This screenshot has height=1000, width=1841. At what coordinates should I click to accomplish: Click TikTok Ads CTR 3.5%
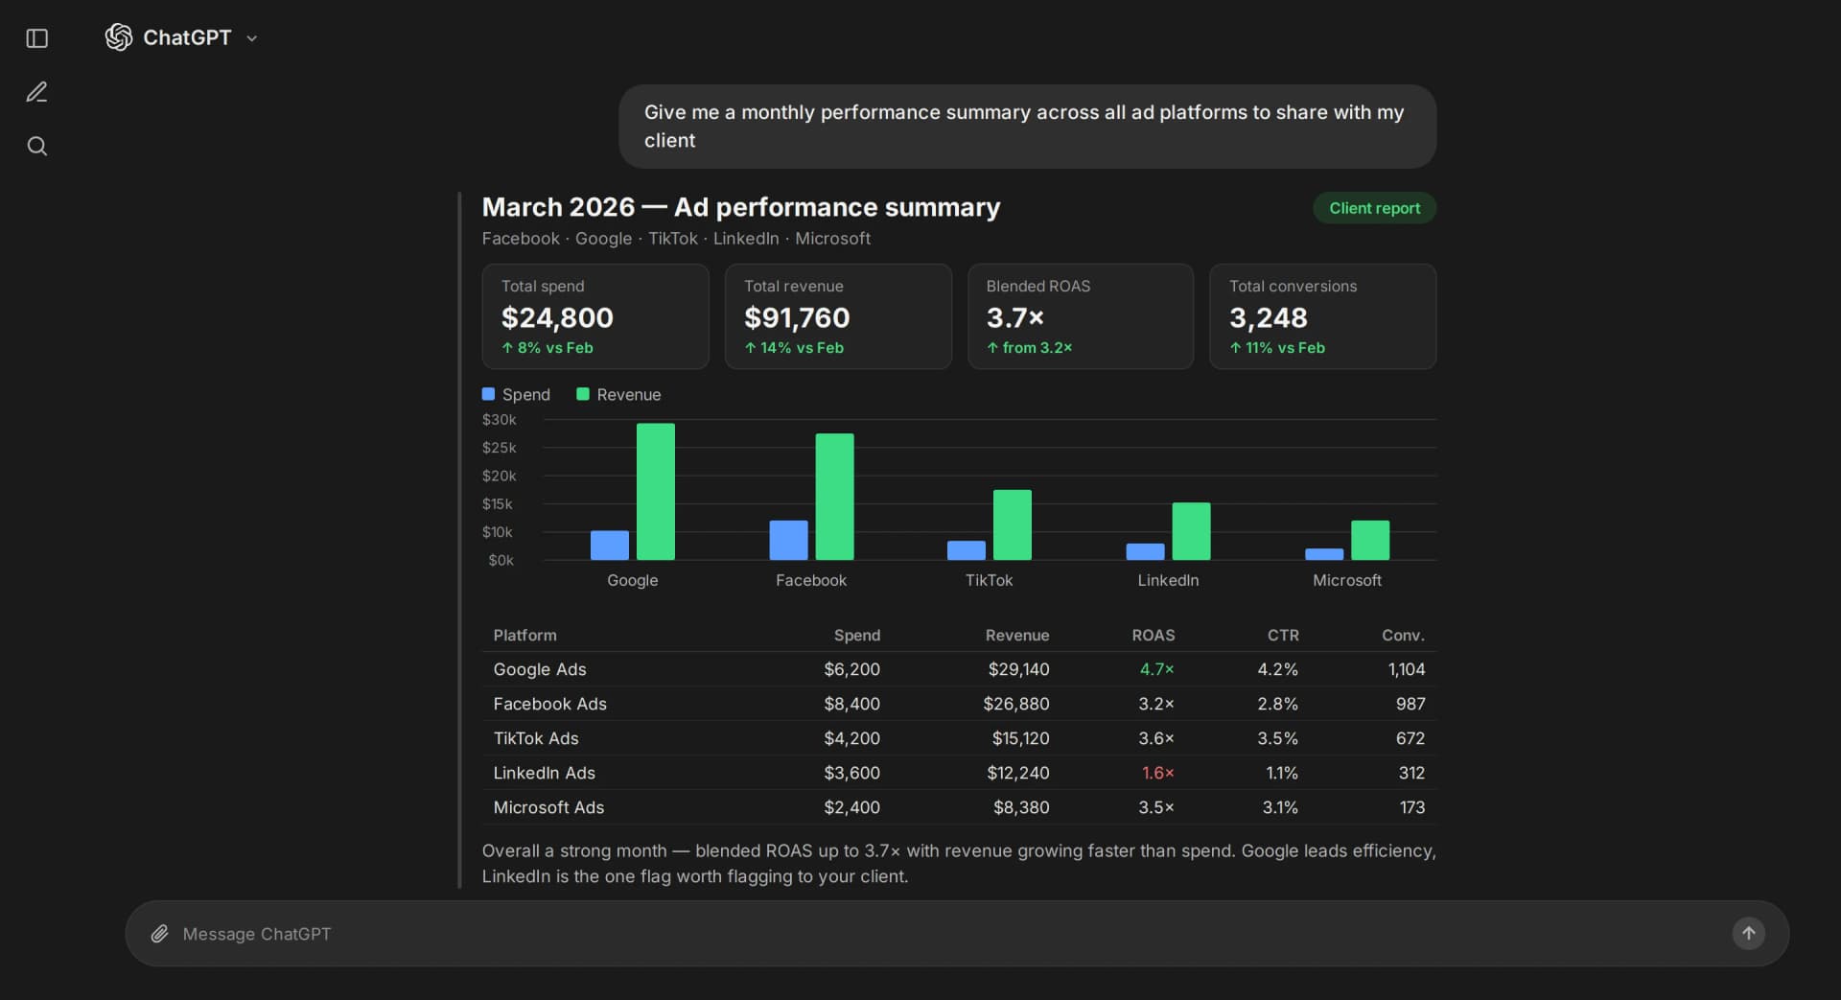point(1277,738)
